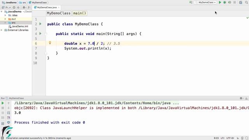Open the UTF-8 encoding selector

[230, 138]
